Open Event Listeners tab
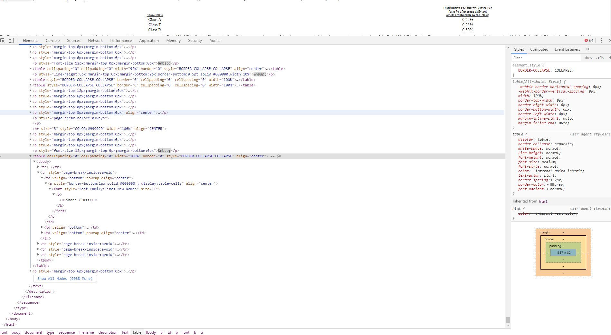611x335 pixels. (x=567, y=49)
